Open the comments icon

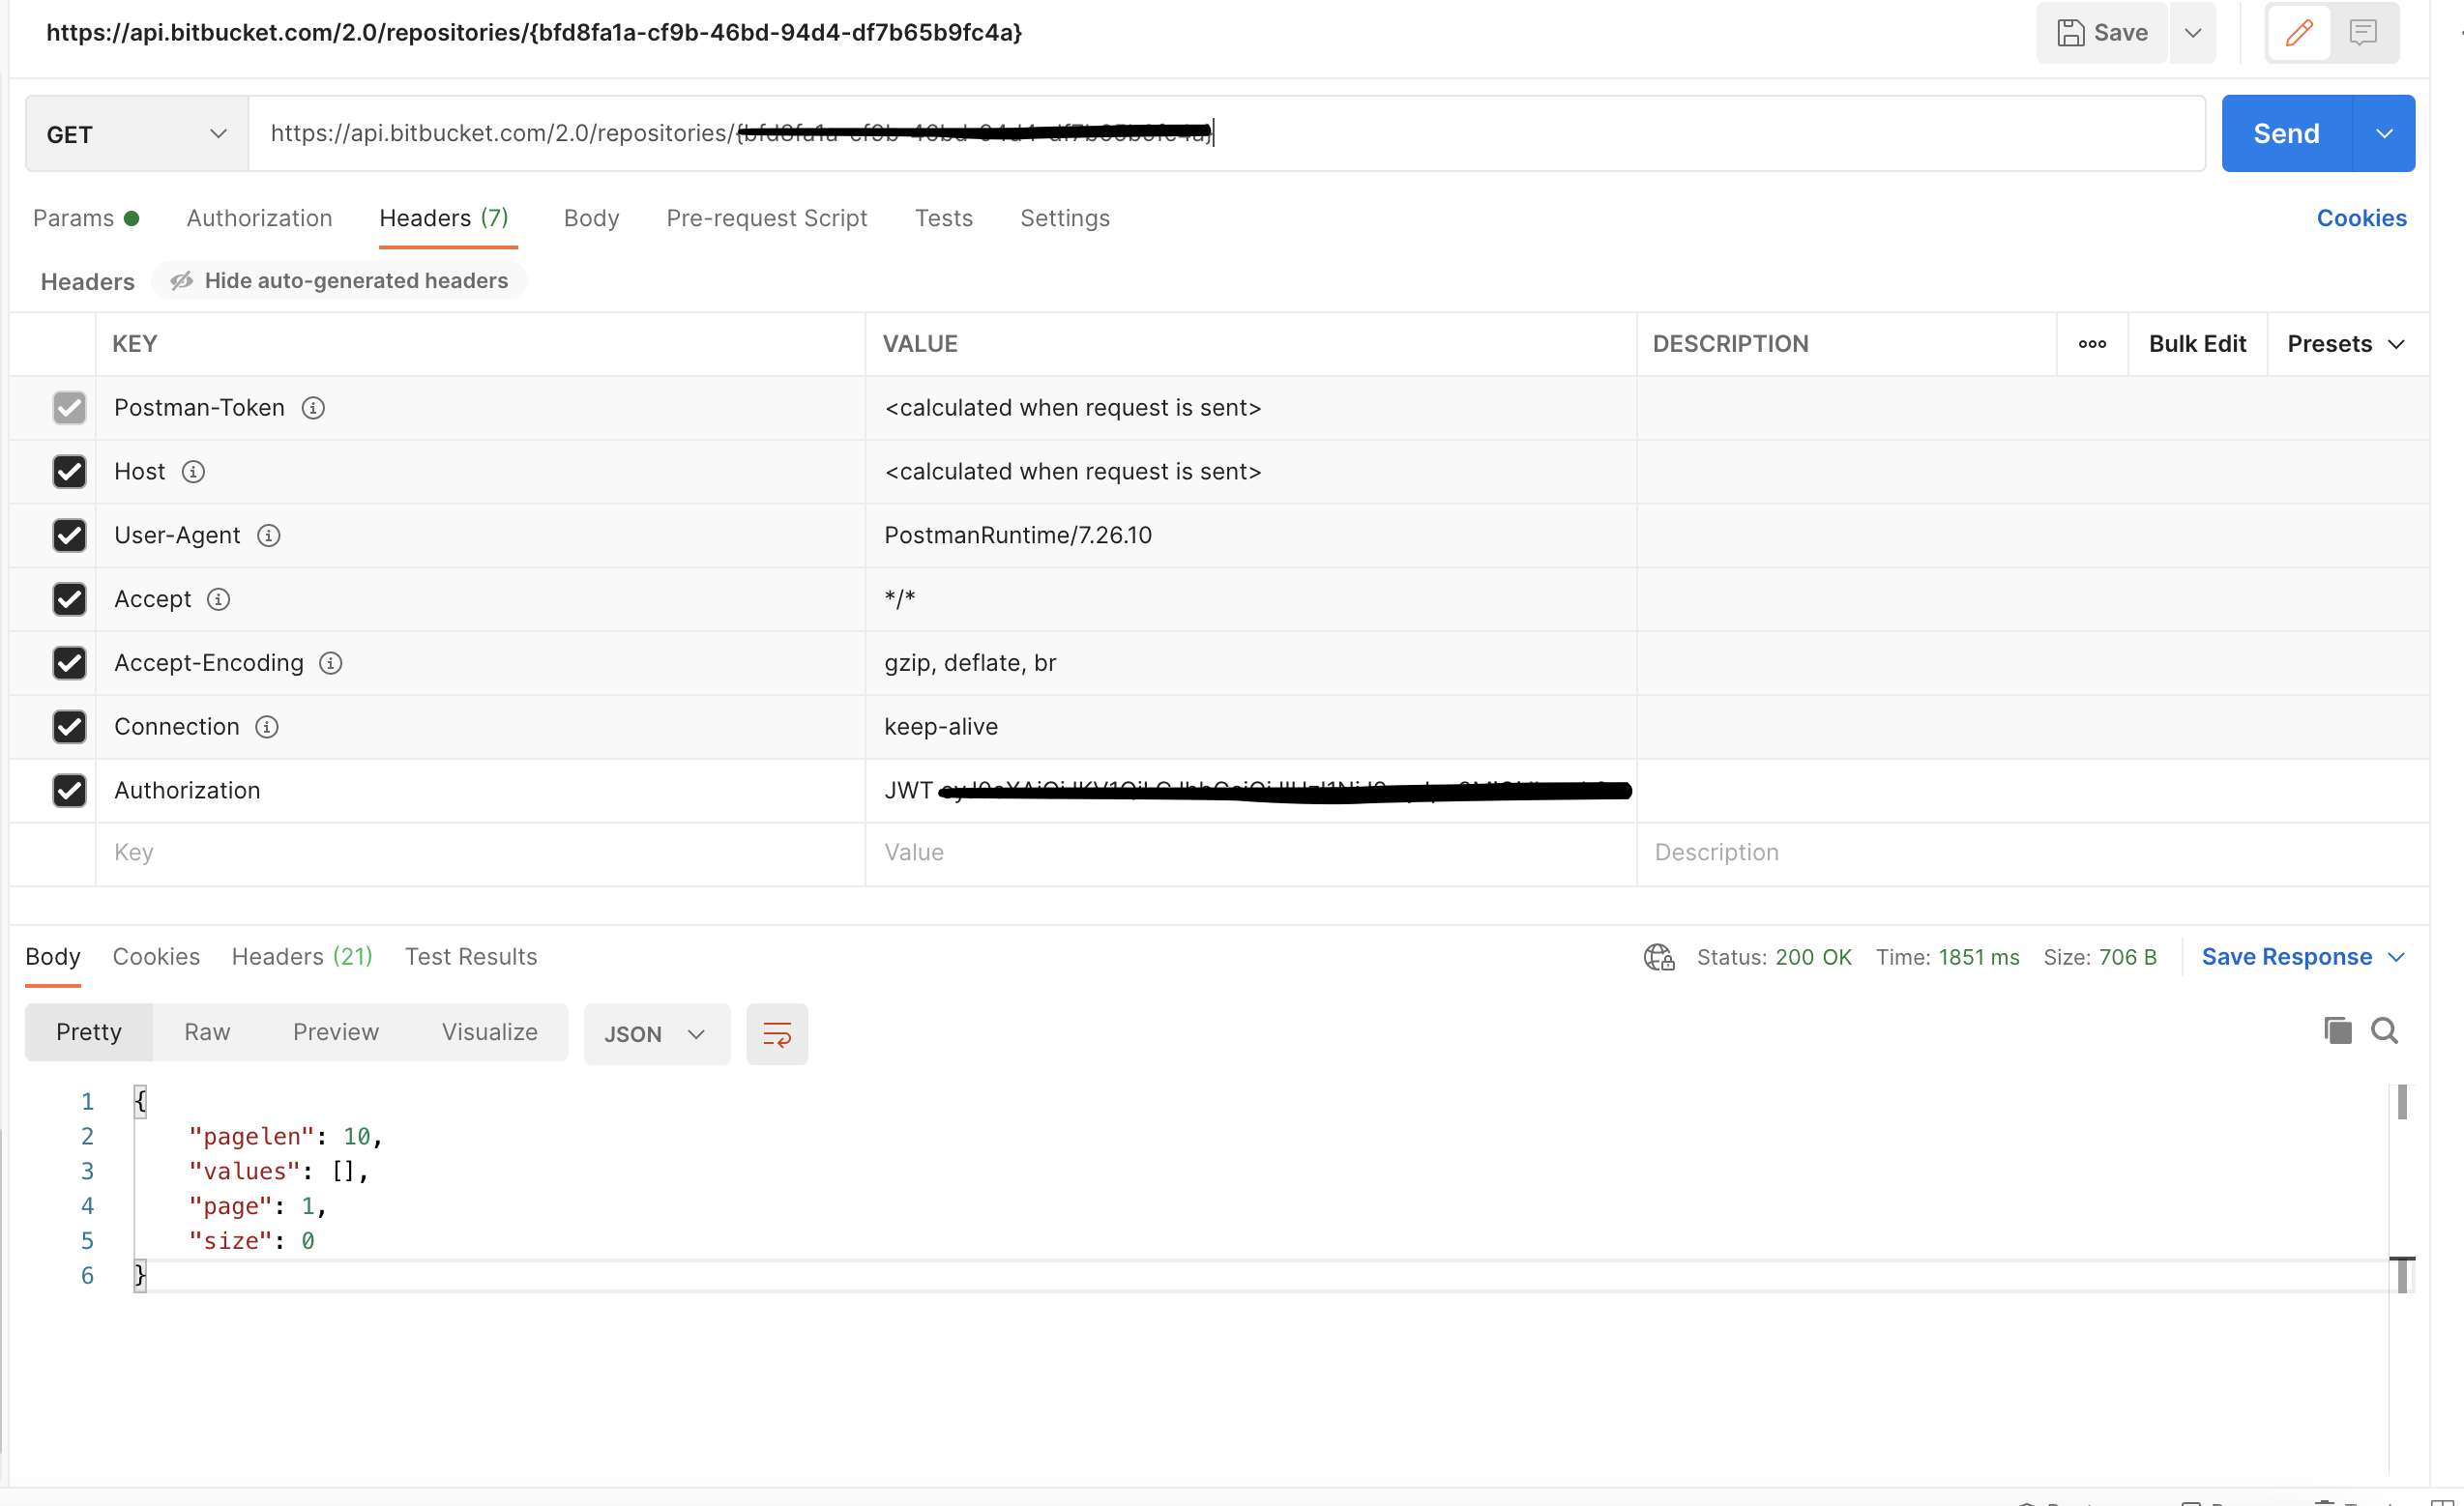coord(2362,33)
